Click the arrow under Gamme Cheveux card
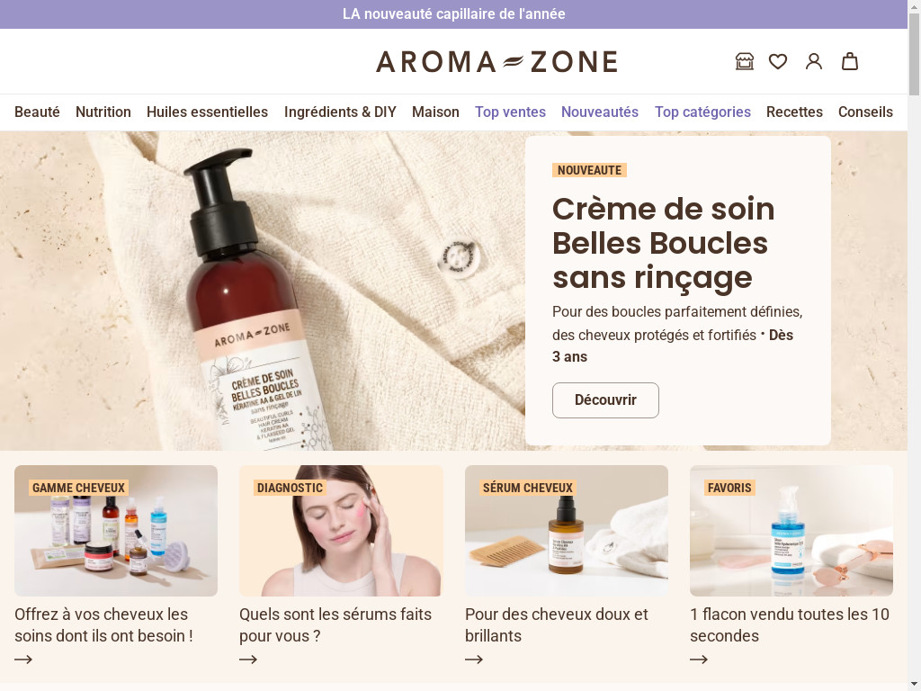The image size is (921, 691). (23, 660)
